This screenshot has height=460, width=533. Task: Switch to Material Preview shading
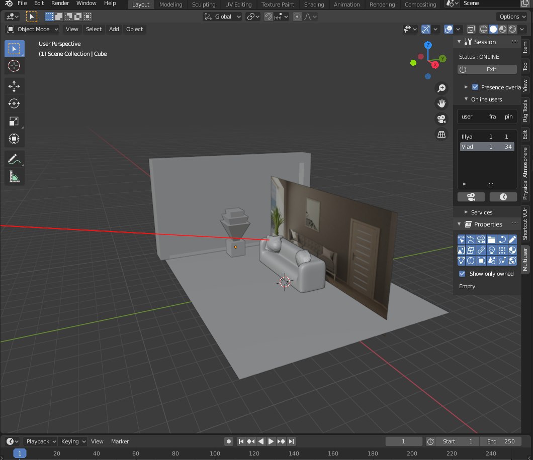[x=503, y=29]
